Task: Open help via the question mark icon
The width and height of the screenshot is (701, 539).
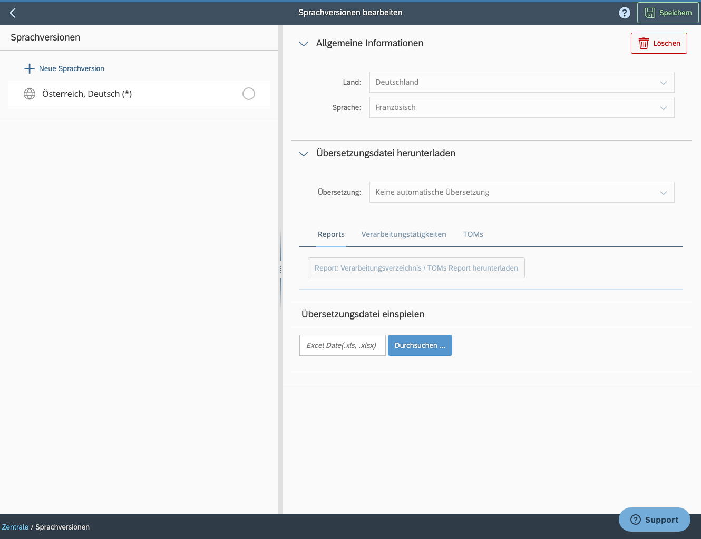Action: 625,12
